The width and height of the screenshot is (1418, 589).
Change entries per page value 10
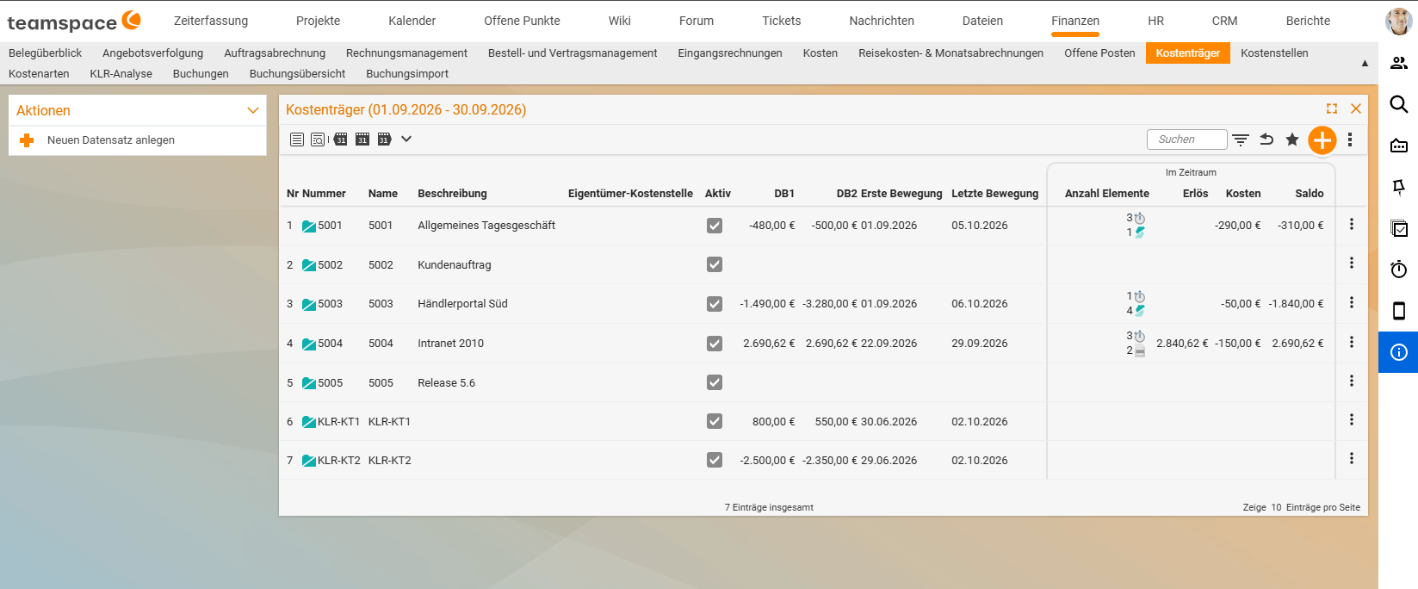pyautogui.click(x=1276, y=507)
